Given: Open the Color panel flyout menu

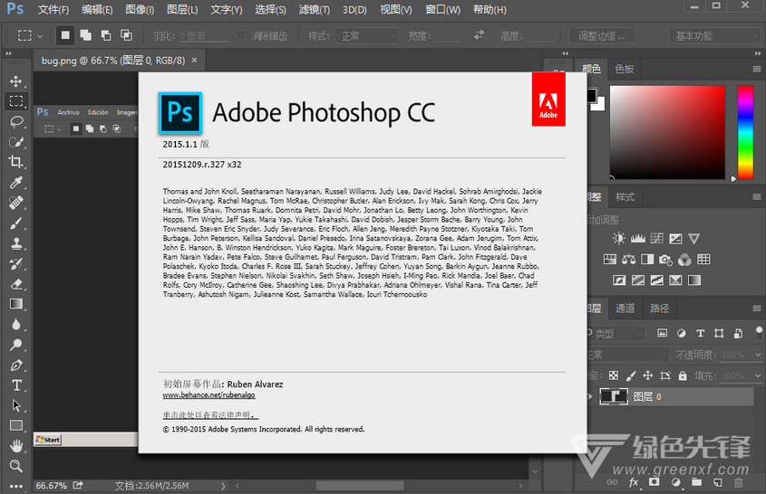Looking at the screenshot, I should (757, 70).
